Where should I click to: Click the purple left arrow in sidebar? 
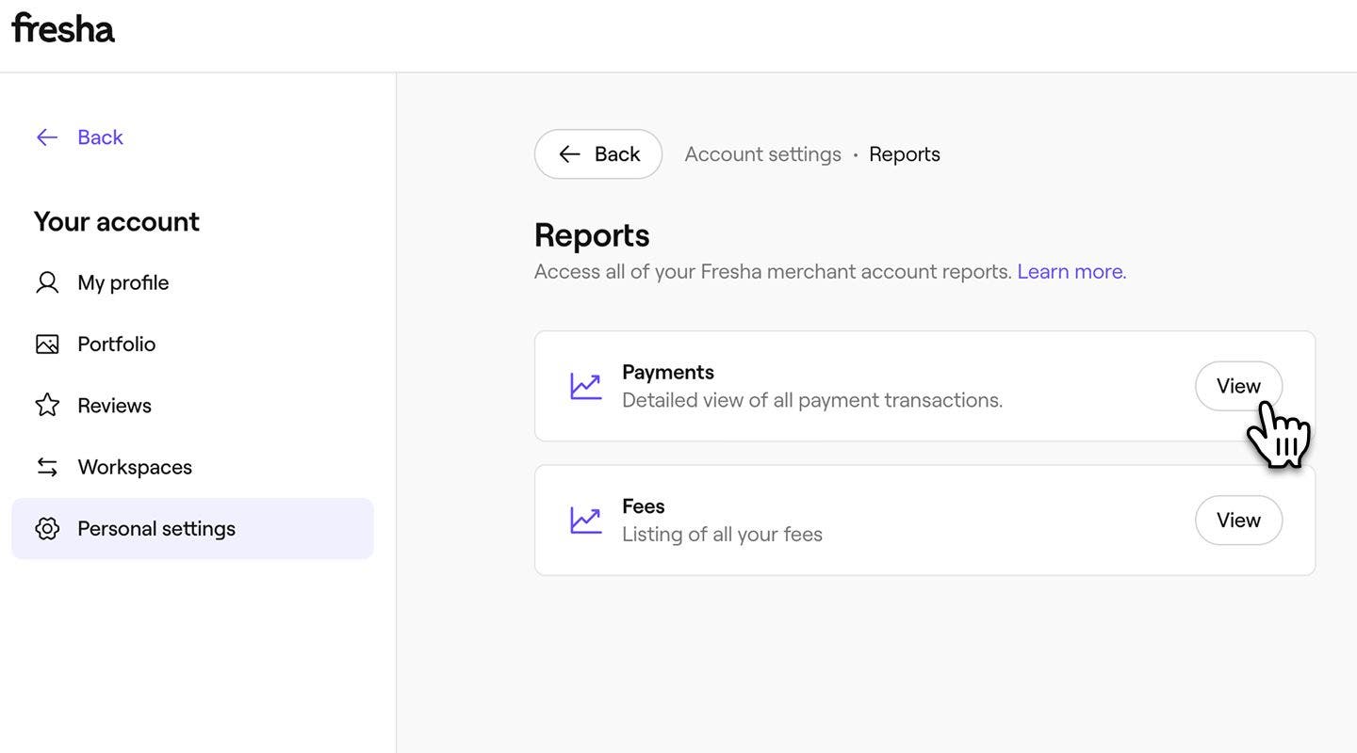click(47, 137)
